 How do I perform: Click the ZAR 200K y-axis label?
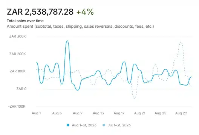pyautogui.click(x=17, y=54)
